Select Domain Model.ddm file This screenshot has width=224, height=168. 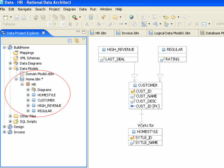40,74
